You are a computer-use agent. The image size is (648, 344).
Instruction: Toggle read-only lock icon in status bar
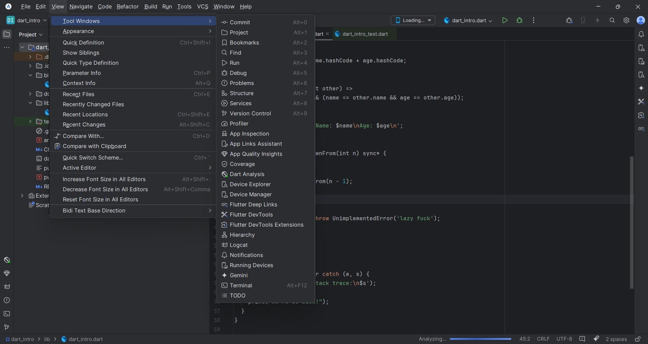[638, 339]
